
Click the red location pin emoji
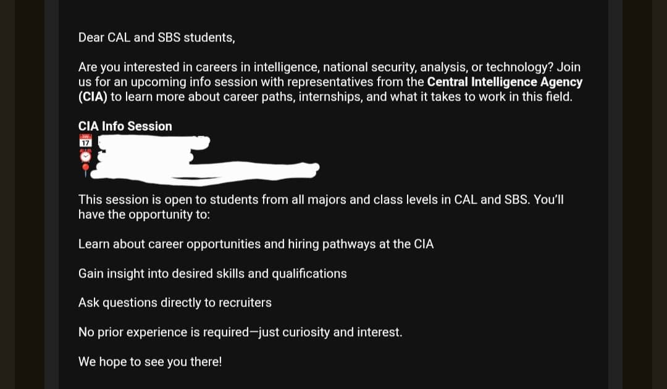[x=85, y=170]
